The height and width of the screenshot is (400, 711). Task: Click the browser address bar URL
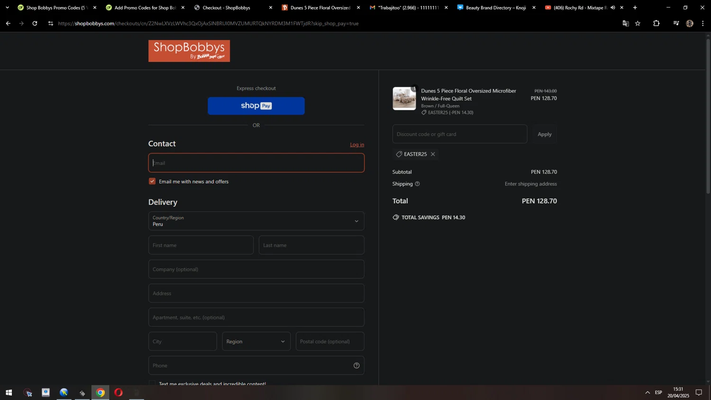tap(209, 23)
